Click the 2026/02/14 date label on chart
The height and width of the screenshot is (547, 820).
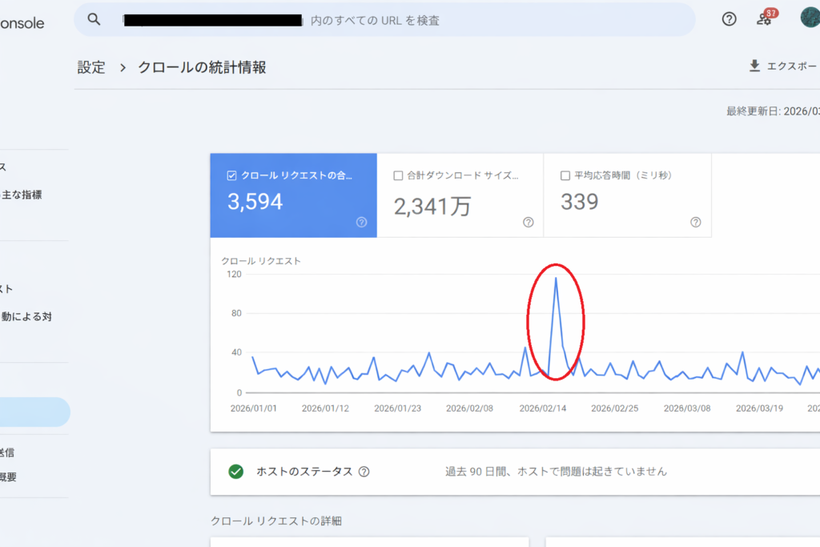544,408
